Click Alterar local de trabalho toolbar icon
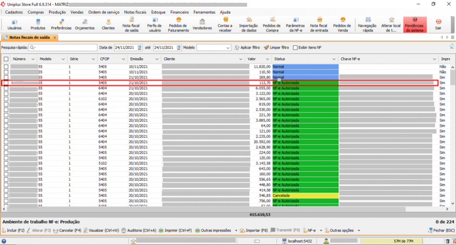Viewport: 456px width, 245px height. 391,24
